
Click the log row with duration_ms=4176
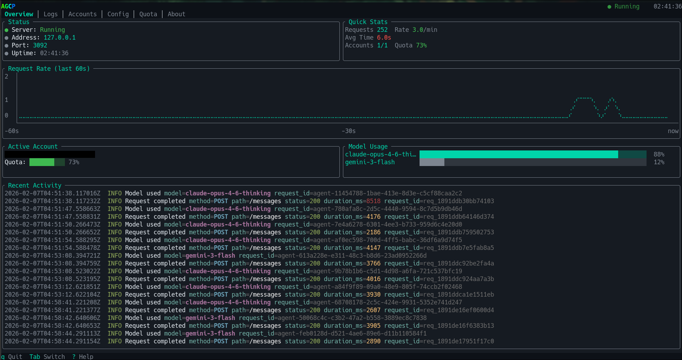249,217
